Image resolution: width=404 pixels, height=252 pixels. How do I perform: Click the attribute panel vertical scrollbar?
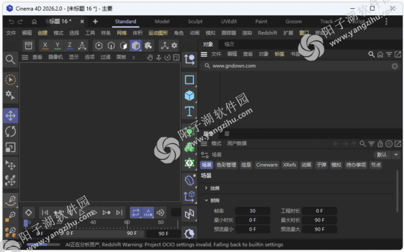pos(398,192)
